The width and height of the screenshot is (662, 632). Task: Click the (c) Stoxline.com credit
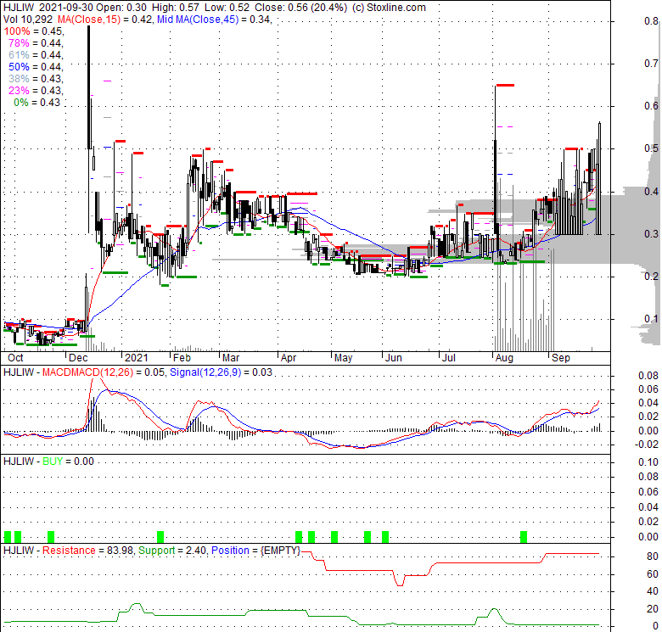coord(389,8)
